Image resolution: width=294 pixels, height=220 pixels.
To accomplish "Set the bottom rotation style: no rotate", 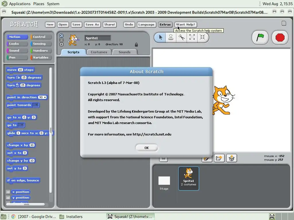I will coord(61,44).
